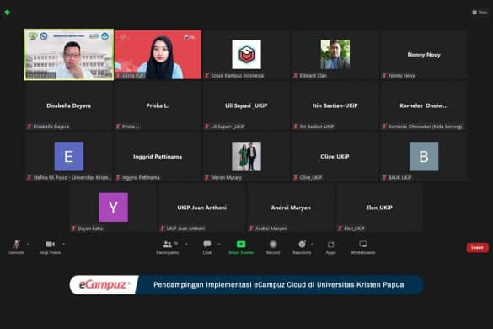Click the muted mic icon beside Disabella Dayera name
Screen dimensions: 493x329
pos(29,127)
